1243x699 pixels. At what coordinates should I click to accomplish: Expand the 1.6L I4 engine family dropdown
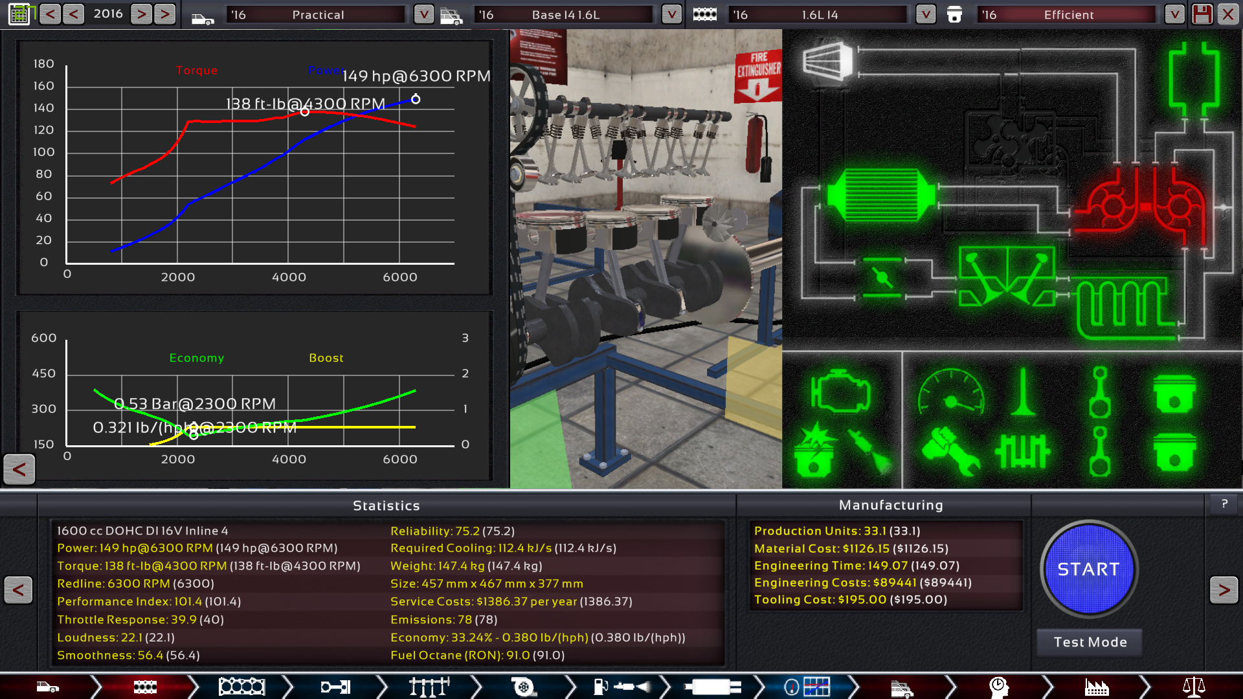pos(926,14)
